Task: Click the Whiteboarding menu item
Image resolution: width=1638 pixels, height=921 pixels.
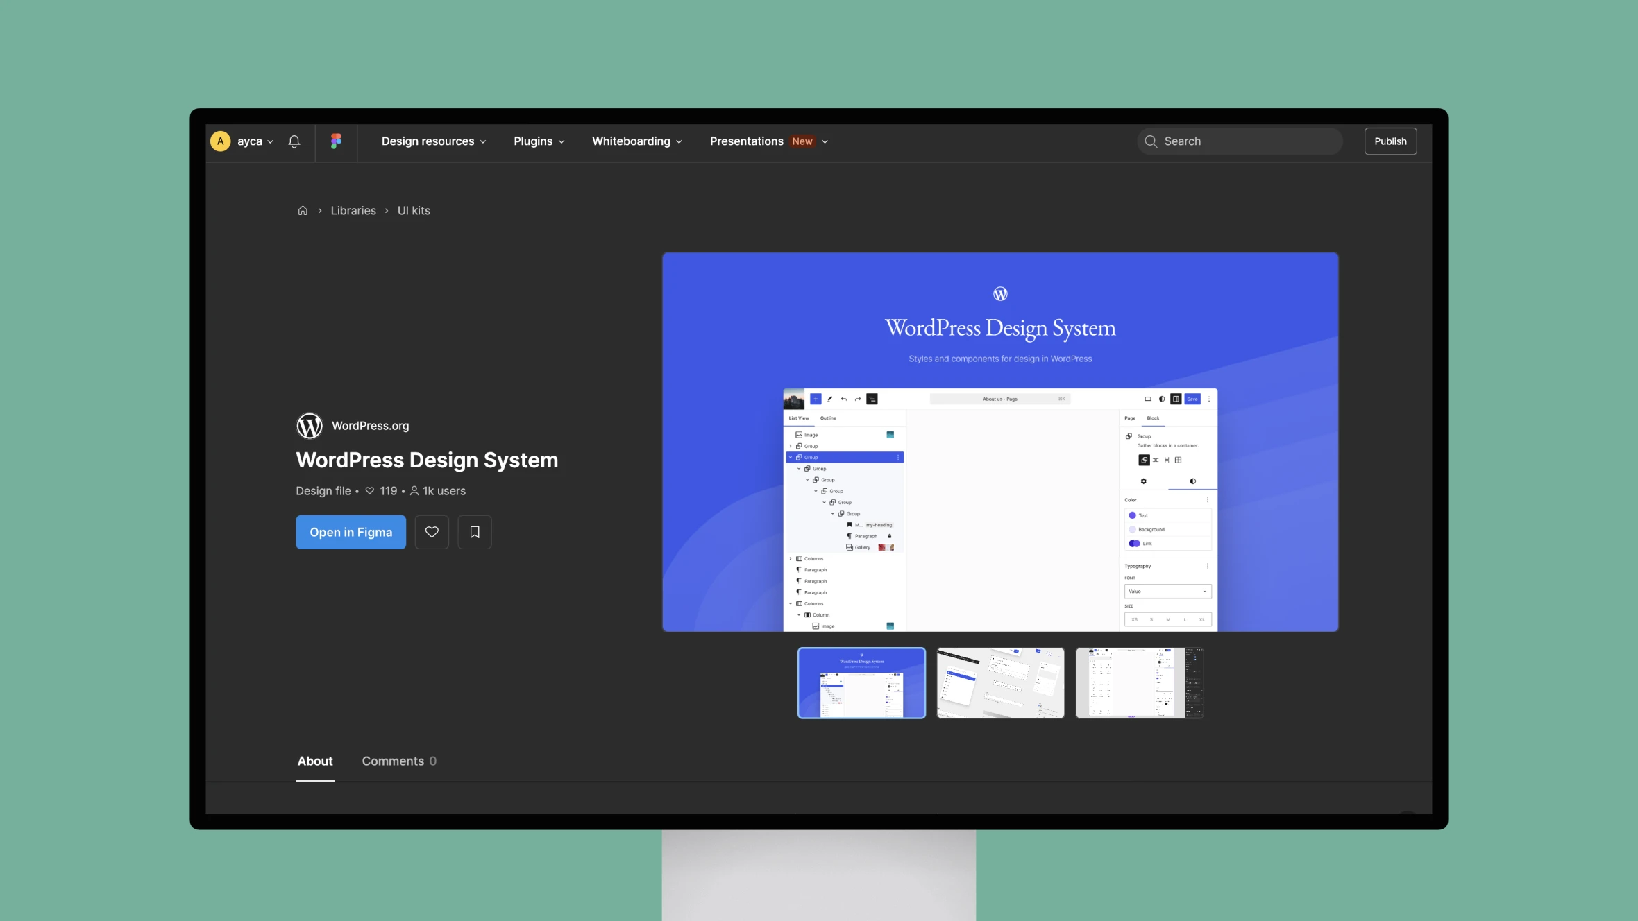Action: click(630, 141)
